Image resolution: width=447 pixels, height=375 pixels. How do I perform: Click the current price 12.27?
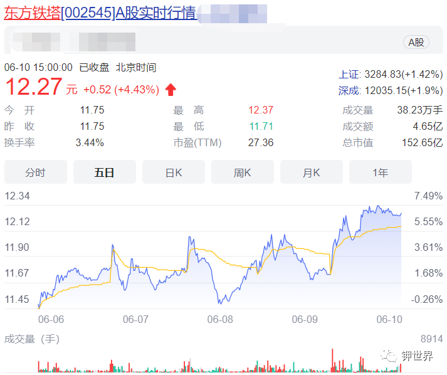click(33, 87)
